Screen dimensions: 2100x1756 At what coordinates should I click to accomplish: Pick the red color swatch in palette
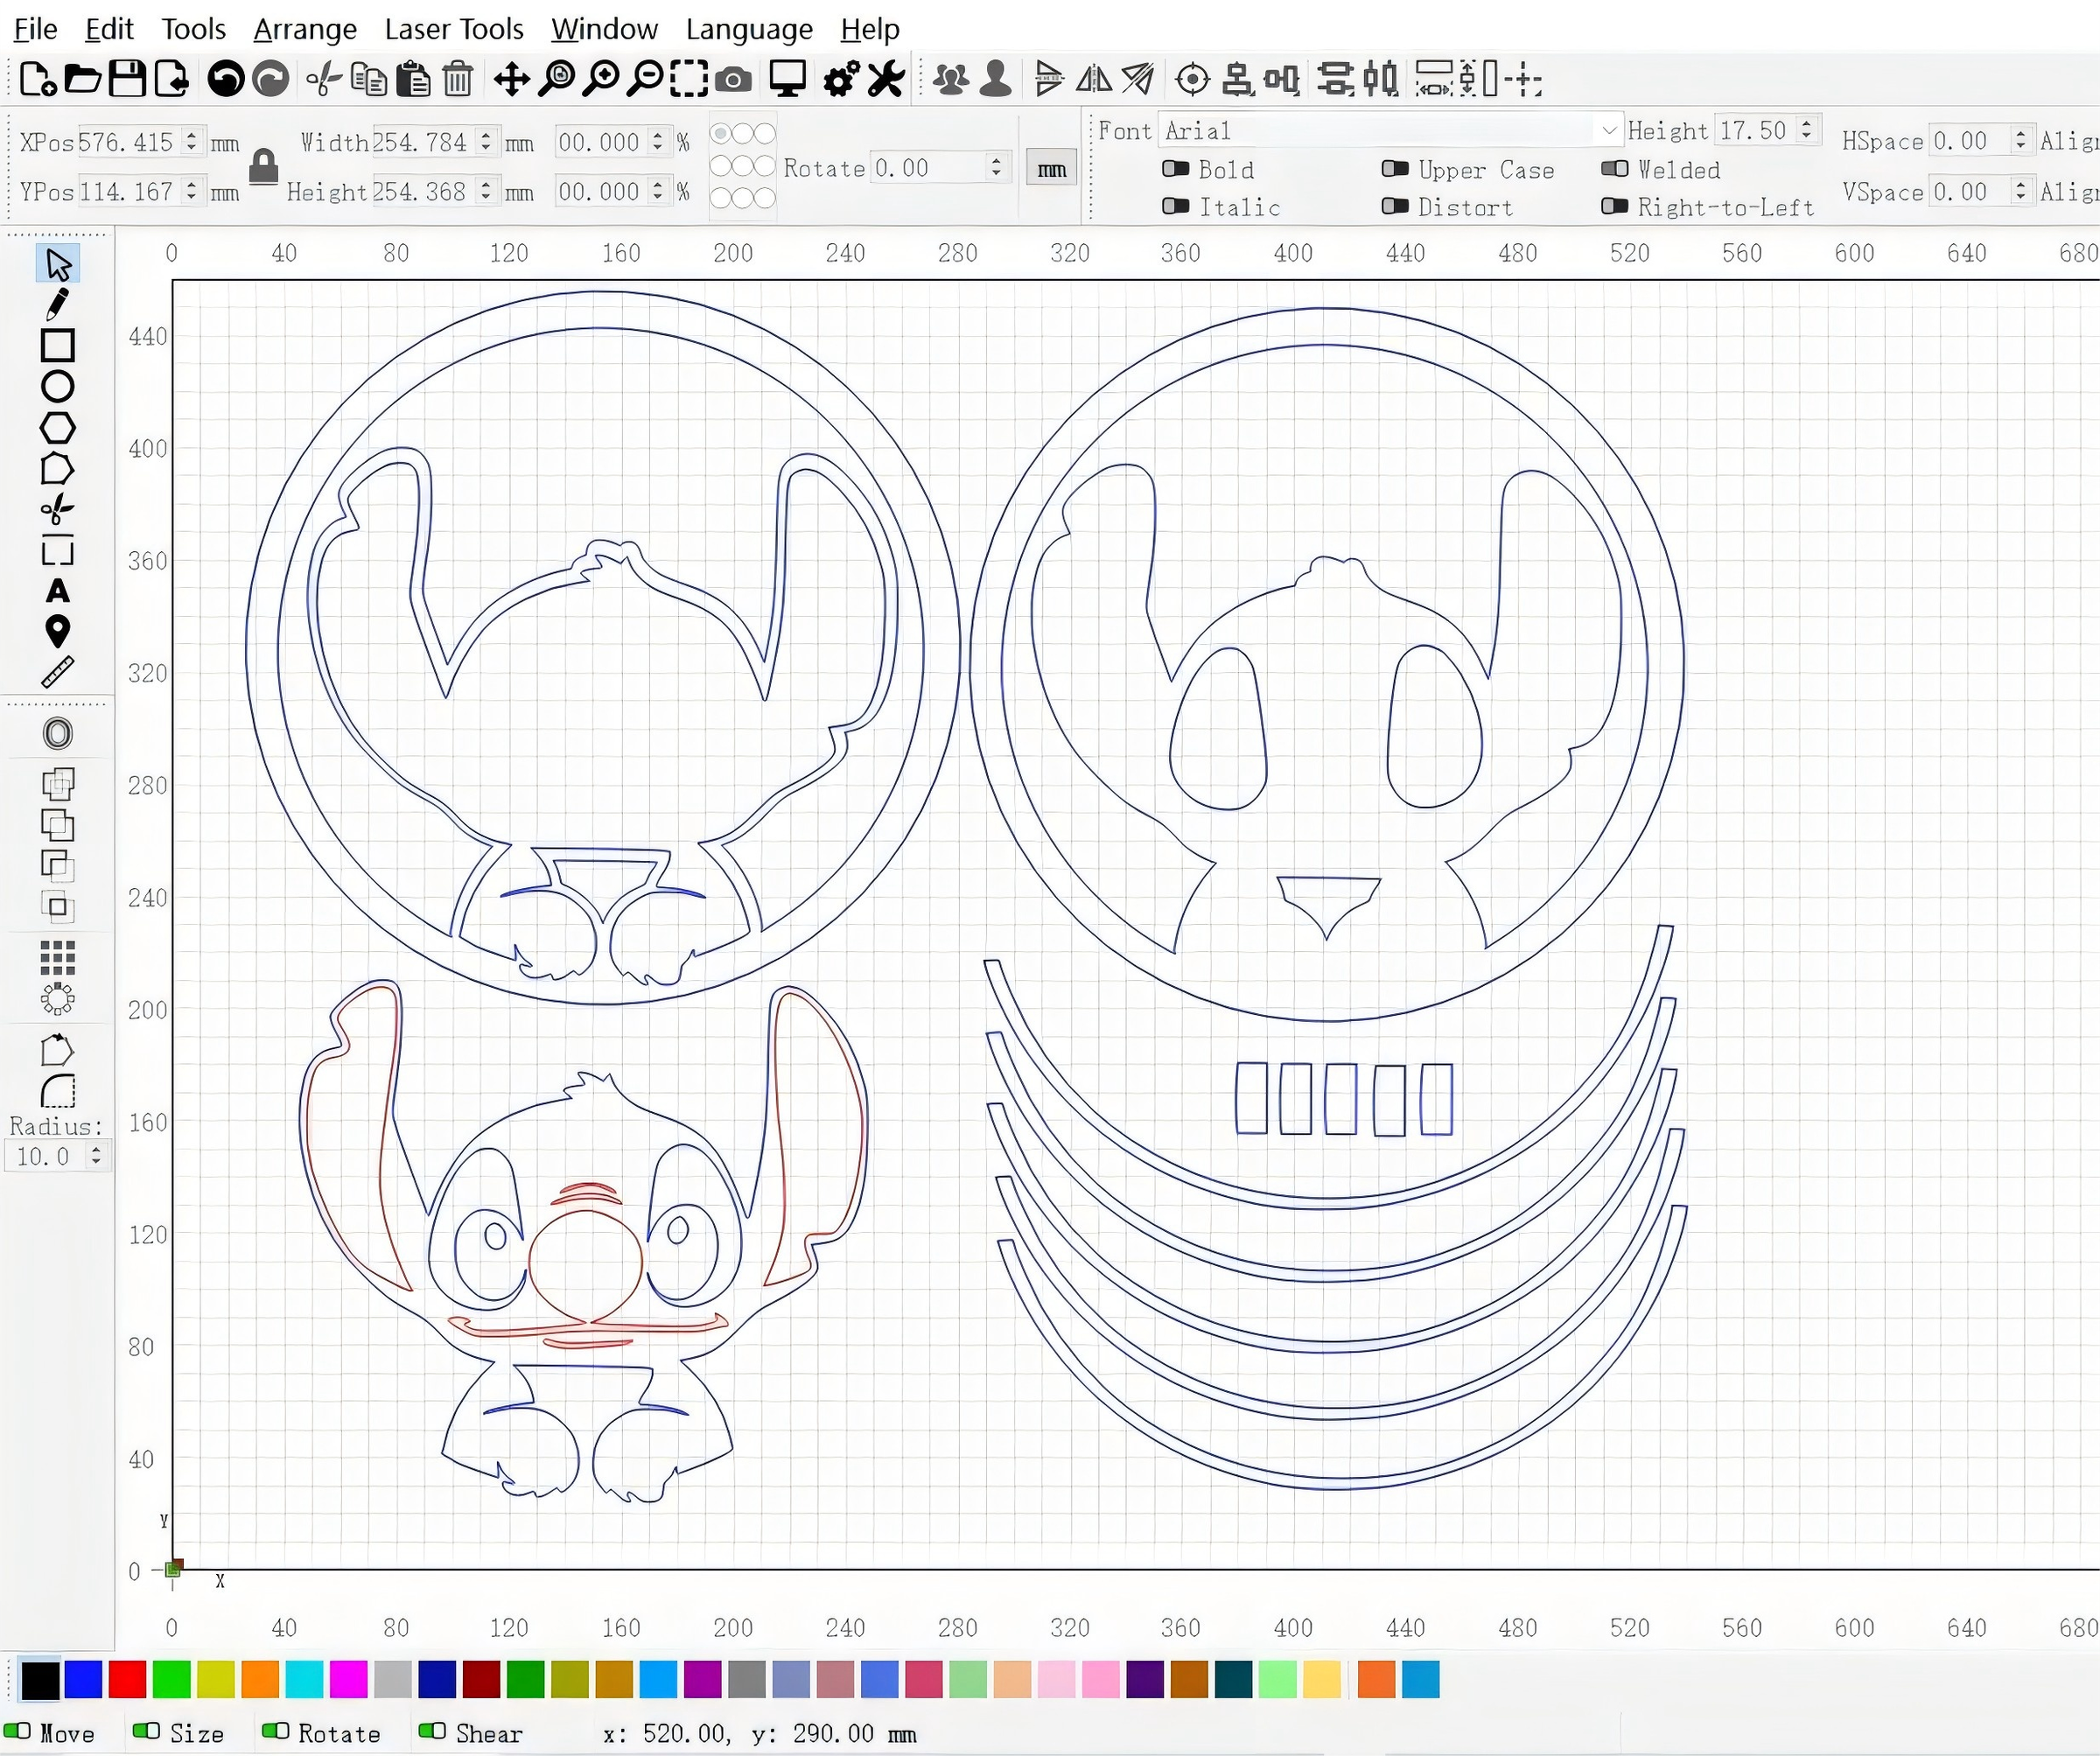[x=127, y=1679]
